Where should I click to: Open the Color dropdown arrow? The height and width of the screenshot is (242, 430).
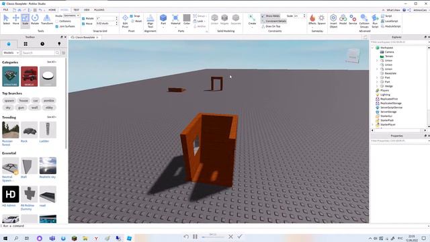(x=187, y=27)
